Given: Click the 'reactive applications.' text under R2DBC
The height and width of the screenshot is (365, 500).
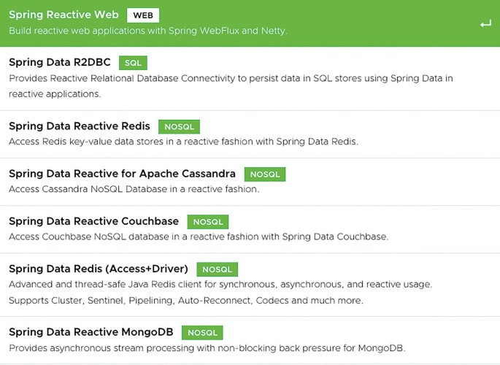Looking at the screenshot, I should (55, 94).
